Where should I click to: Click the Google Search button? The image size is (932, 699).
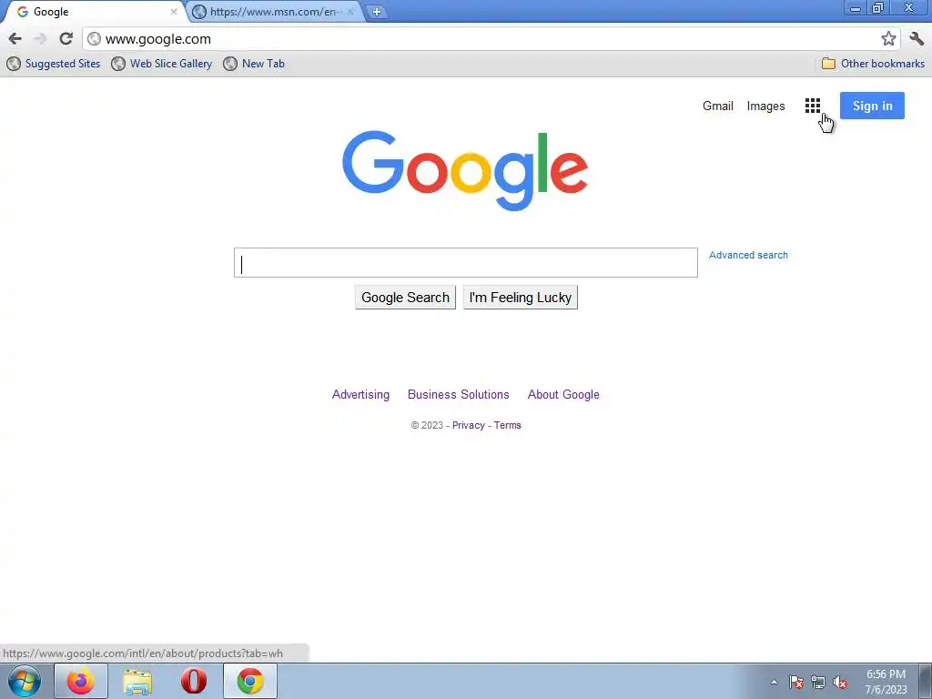point(405,298)
